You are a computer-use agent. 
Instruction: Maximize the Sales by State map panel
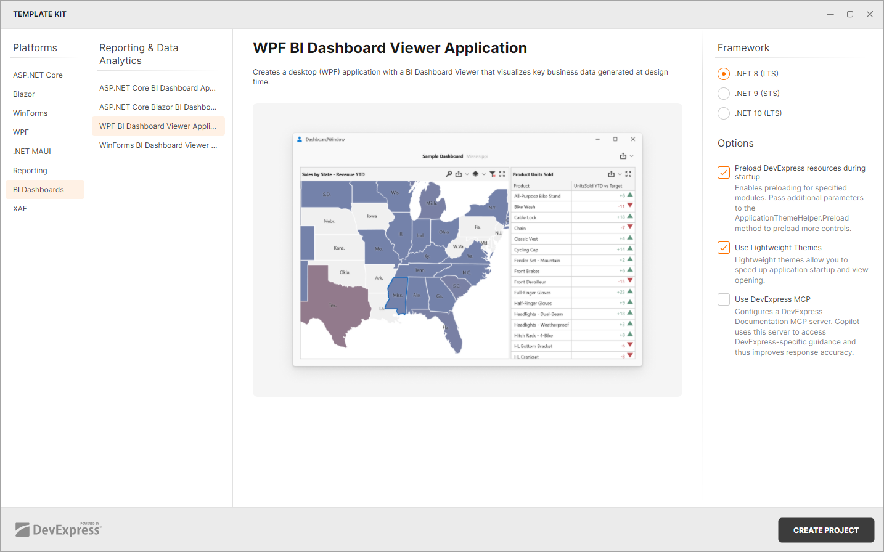pos(502,174)
